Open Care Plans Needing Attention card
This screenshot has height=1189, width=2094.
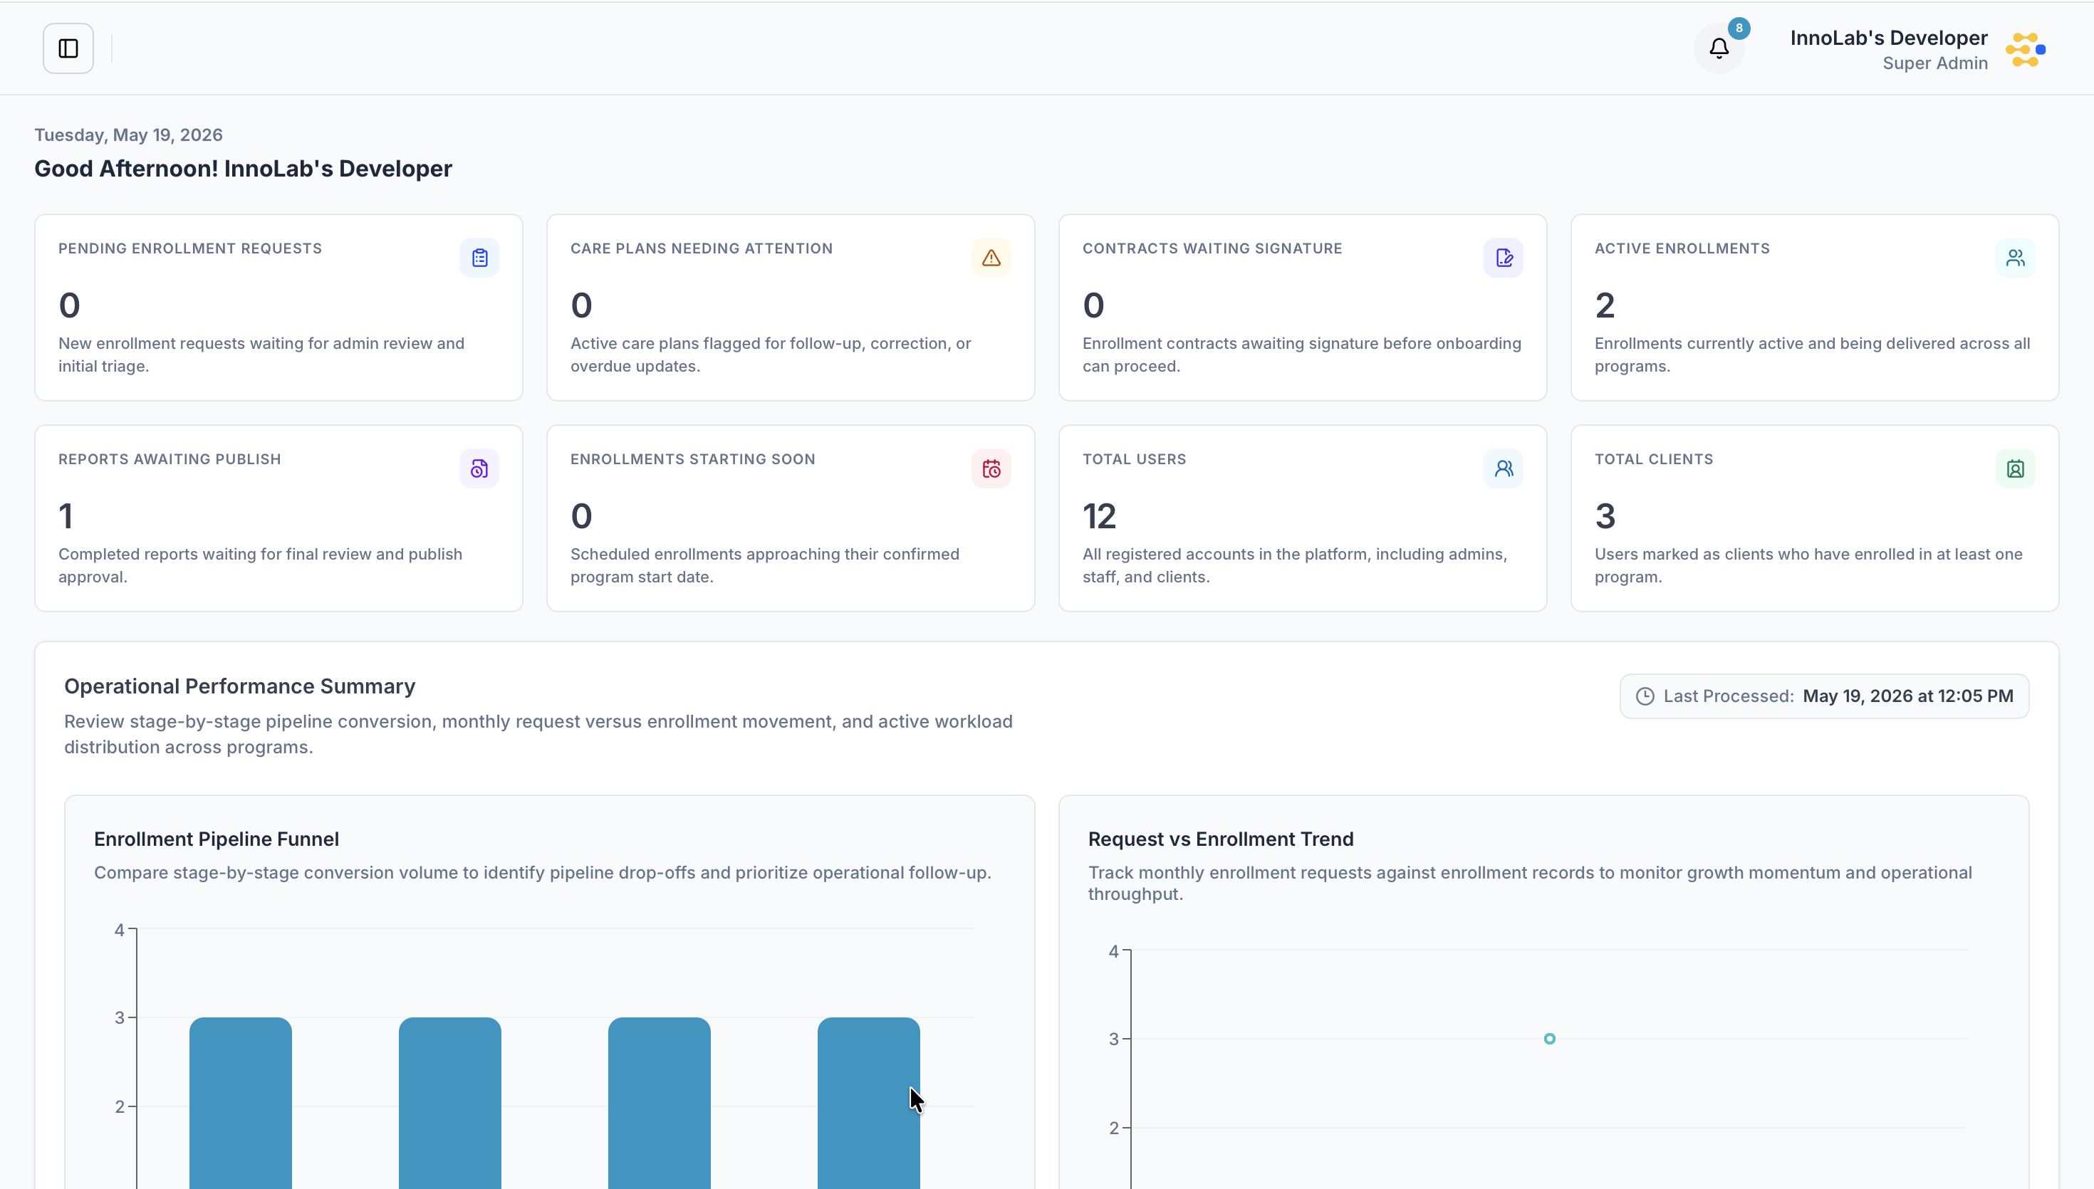pos(791,308)
